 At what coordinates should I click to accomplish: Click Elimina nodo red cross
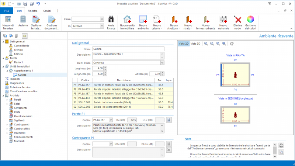tap(237, 23)
